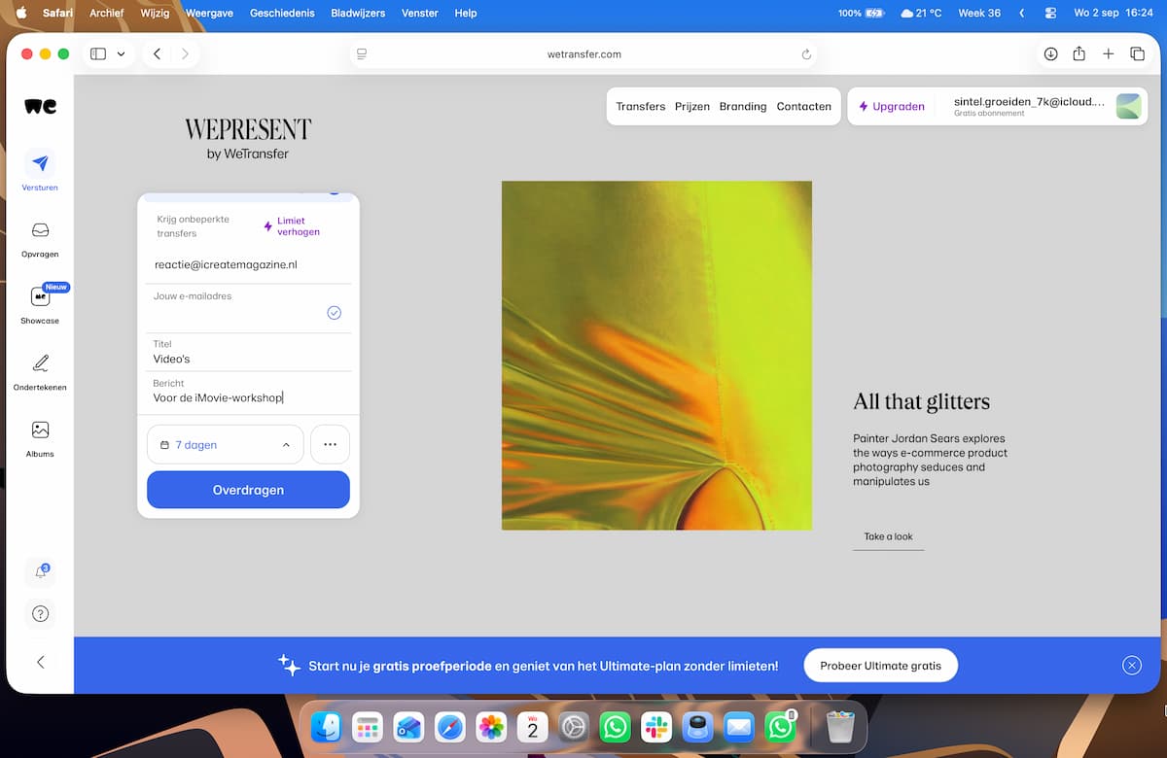Click the Overdragen button

248,490
